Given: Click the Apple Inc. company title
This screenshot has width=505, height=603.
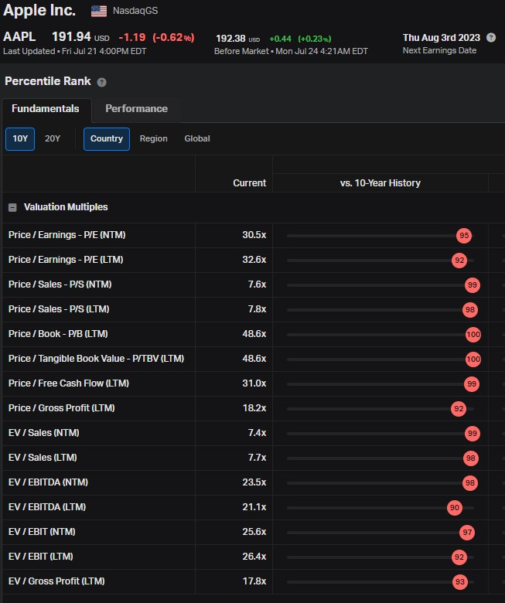Looking at the screenshot, I should 39,10.
